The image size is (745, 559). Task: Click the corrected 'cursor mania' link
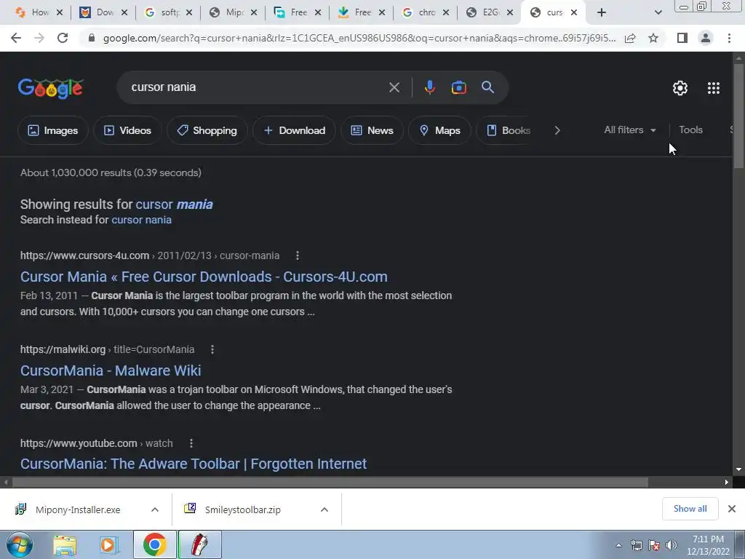[x=174, y=205]
